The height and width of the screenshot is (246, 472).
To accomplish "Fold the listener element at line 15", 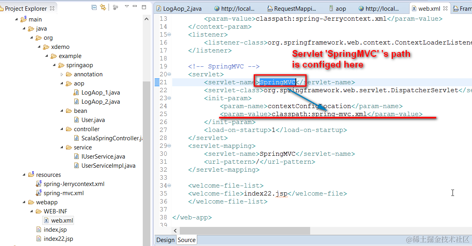I will point(169,35).
